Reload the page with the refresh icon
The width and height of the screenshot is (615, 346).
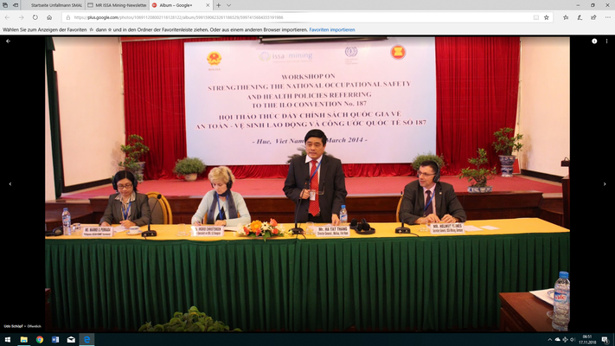coord(35,17)
